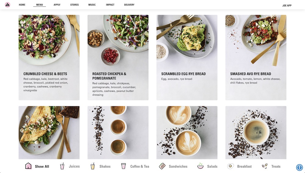Image resolution: width=305 pixels, height=173 pixels.
Task: Open the Stores navigation item
Action: [74, 5]
